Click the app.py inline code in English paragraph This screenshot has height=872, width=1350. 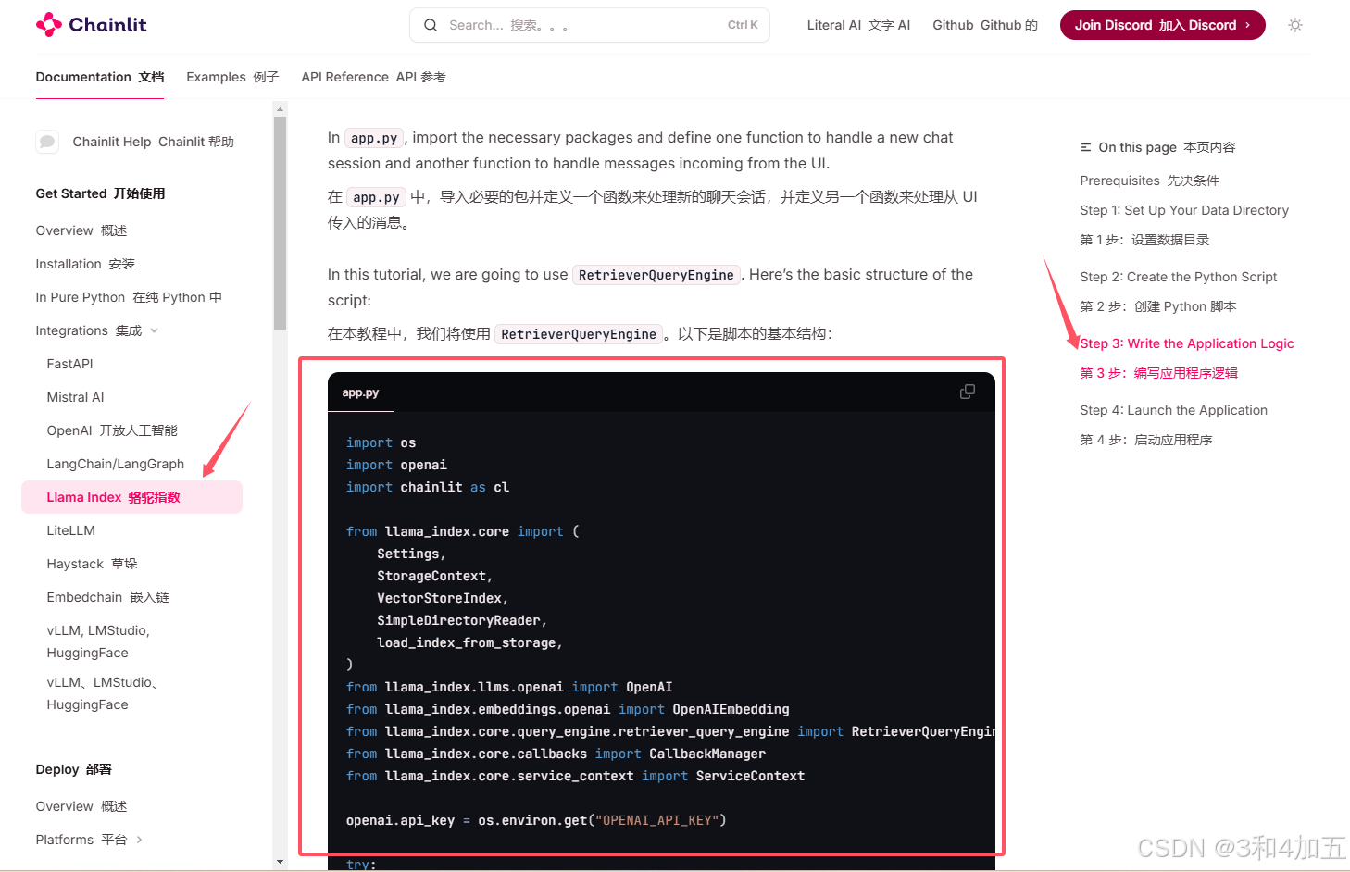point(374,138)
